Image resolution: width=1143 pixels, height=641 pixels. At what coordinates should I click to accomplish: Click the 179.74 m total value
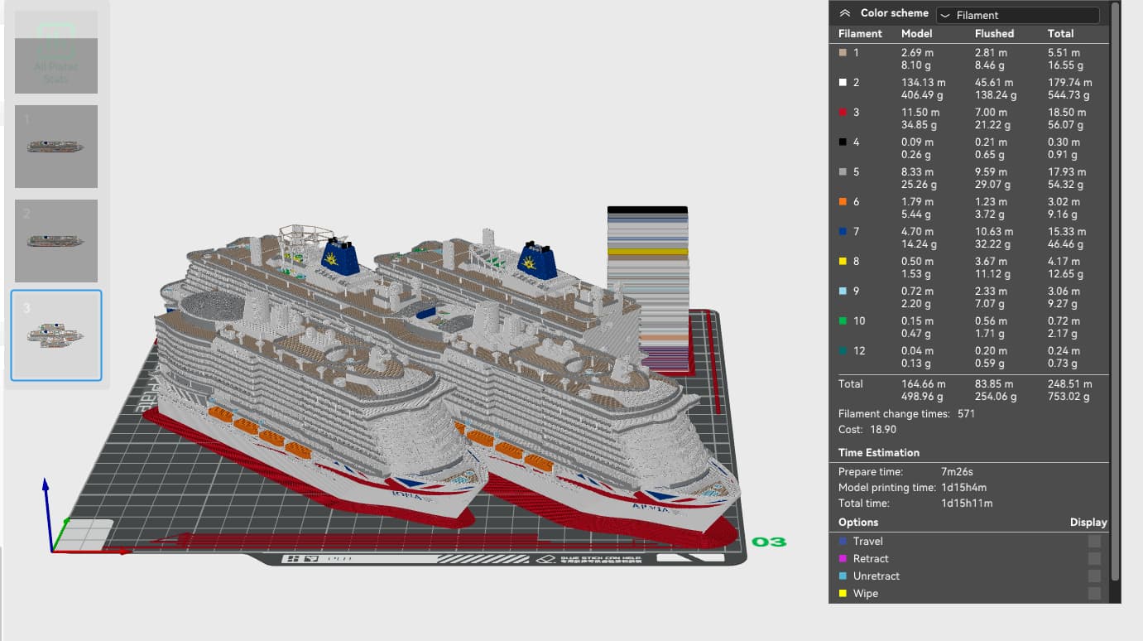[1070, 82]
